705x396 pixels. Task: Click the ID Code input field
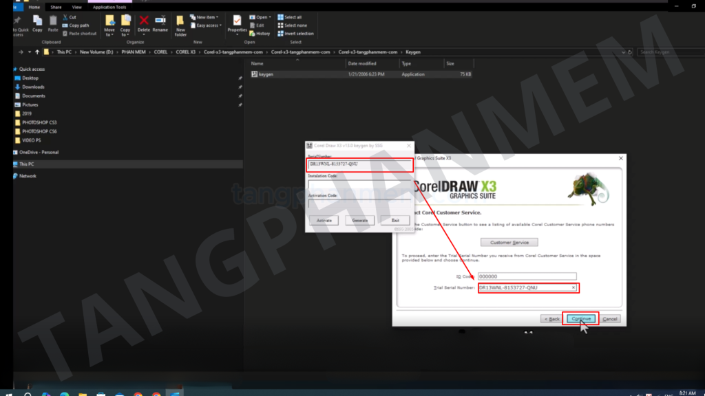point(527,276)
